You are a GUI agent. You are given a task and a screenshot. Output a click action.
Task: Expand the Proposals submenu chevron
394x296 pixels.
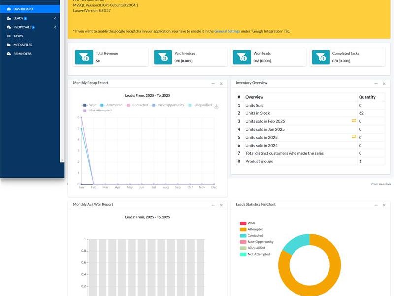[55, 27]
